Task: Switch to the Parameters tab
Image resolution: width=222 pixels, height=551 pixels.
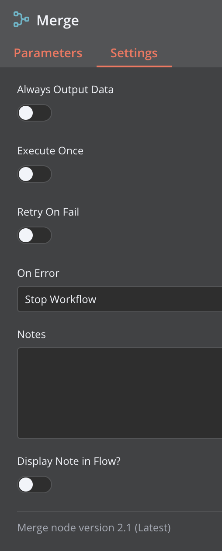Action: 48,53
